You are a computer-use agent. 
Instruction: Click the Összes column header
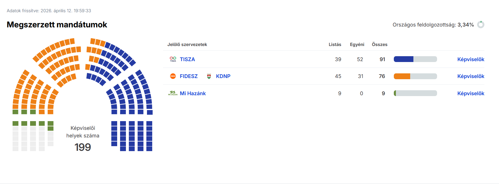[x=380, y=45]
